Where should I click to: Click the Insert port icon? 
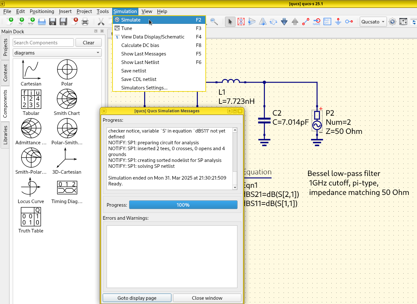(x=349, y=22)
